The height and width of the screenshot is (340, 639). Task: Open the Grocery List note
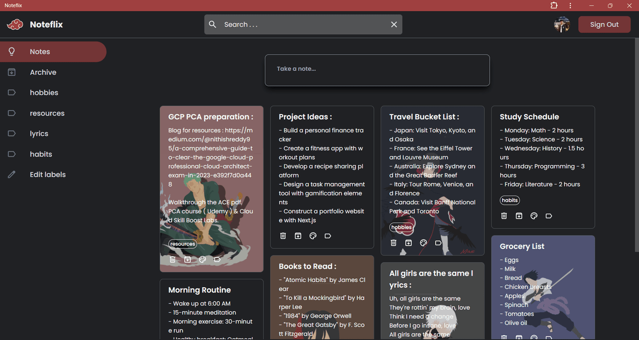543,288
